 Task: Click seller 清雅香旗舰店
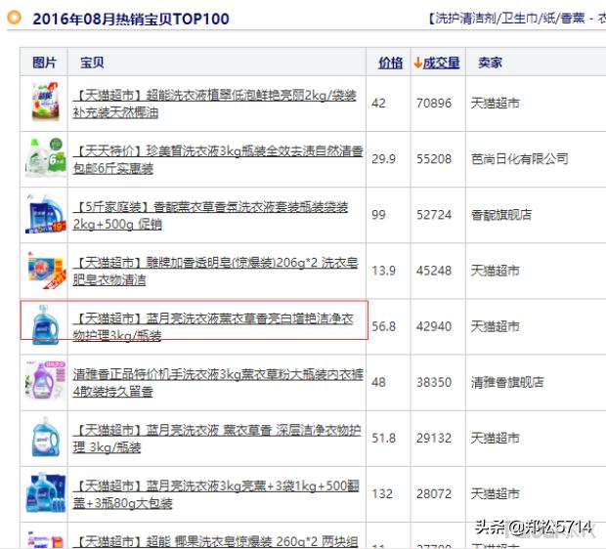(x=507, y=382)
